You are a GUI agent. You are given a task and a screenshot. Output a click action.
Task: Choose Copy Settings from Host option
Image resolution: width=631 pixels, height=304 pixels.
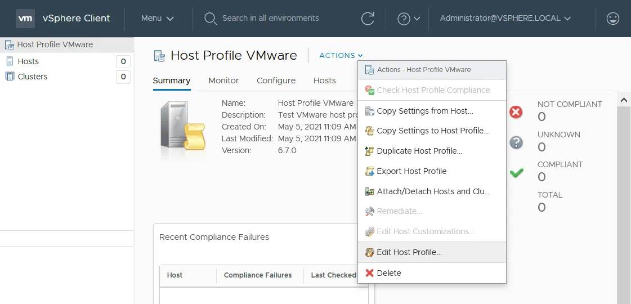point(424,111)
